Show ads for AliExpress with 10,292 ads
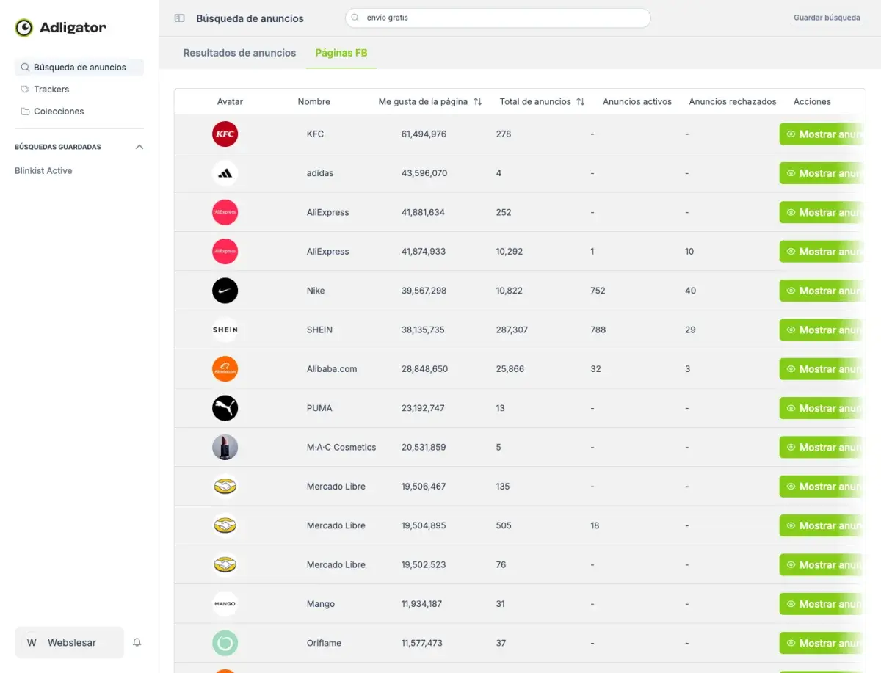This screenshot has width=881, height=673. click(821, 252)
